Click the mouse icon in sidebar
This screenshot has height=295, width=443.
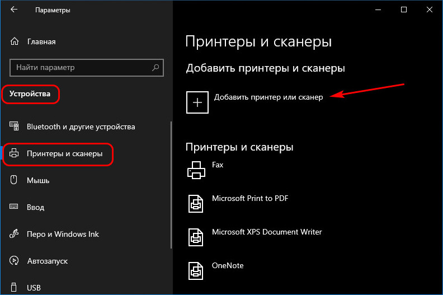13,180
